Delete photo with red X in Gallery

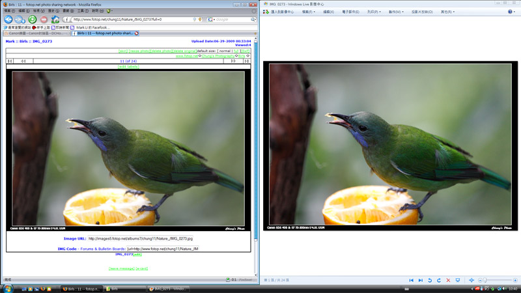pyautogui.click(x=448, y=281)
